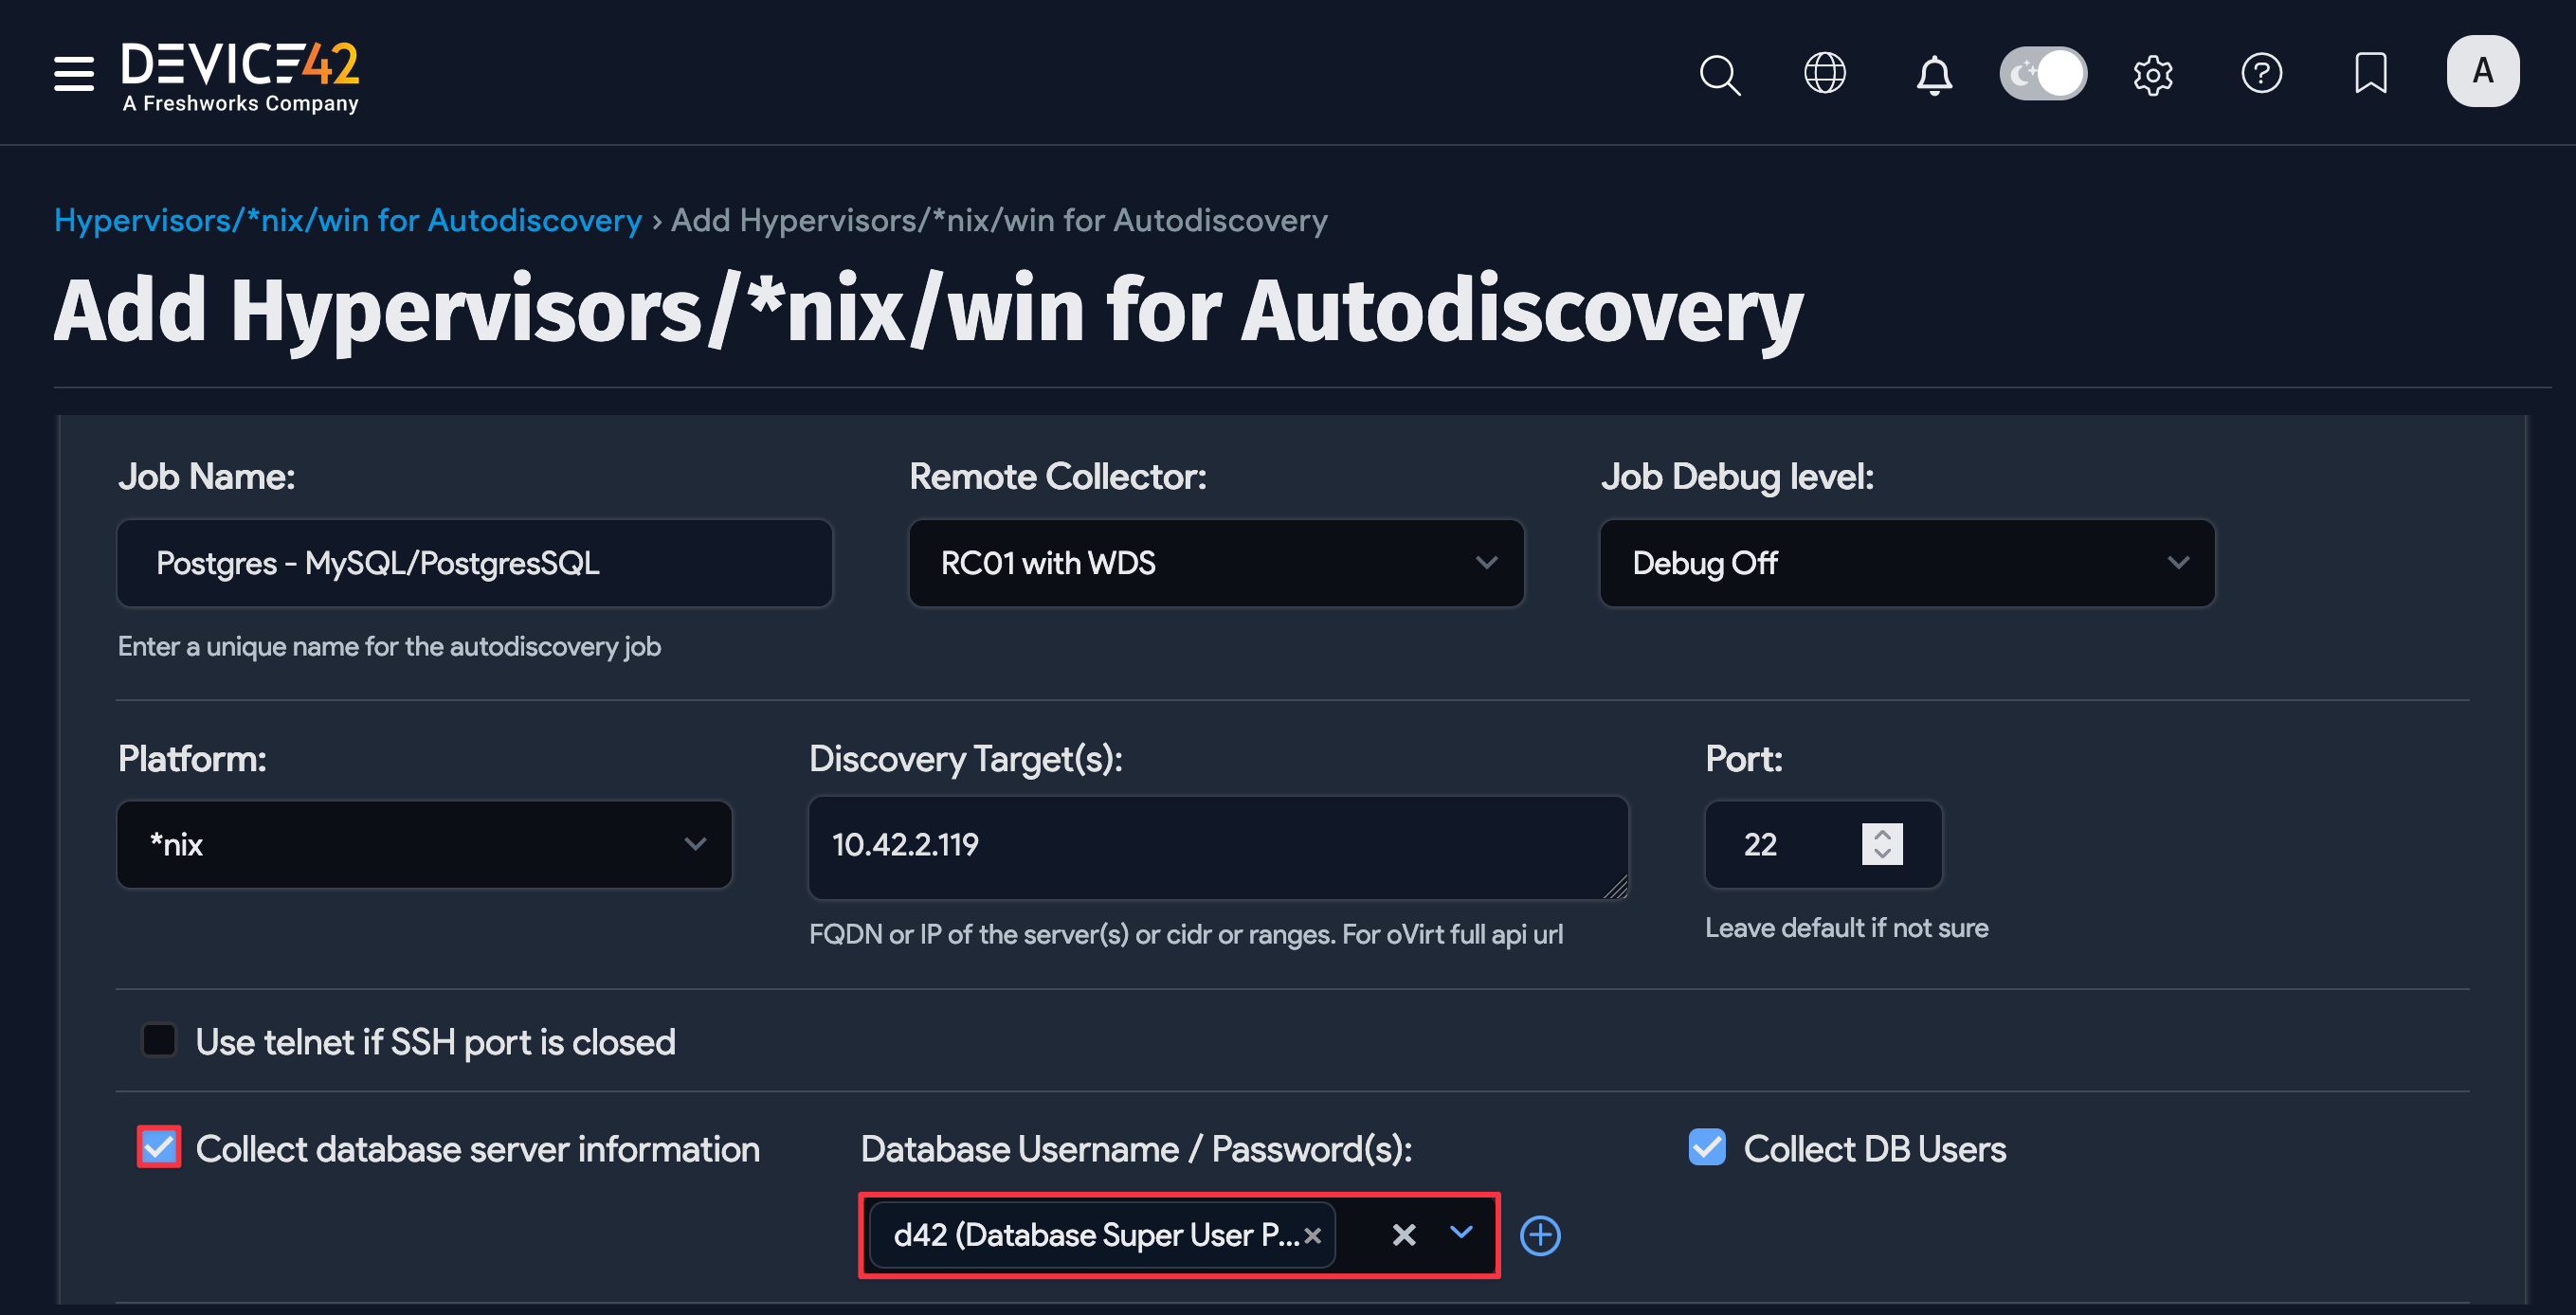Switch the dark mode toggle
This screenshot has height=1315, width=2576.
pyautogui.click(x=2043, y=72)
